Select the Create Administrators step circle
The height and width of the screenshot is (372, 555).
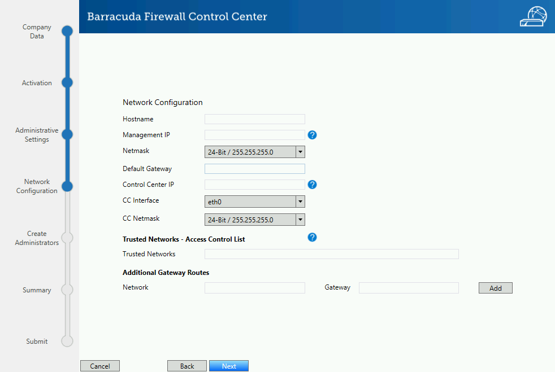point(67,238)
